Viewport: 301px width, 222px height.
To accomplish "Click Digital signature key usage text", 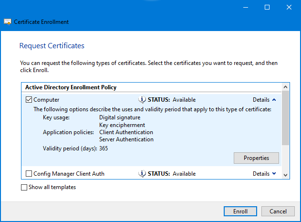I will click(x=120, y=117).
